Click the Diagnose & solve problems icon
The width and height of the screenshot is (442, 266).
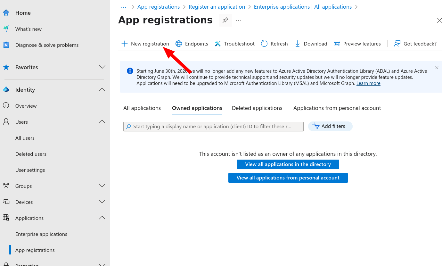coord(6,45)
